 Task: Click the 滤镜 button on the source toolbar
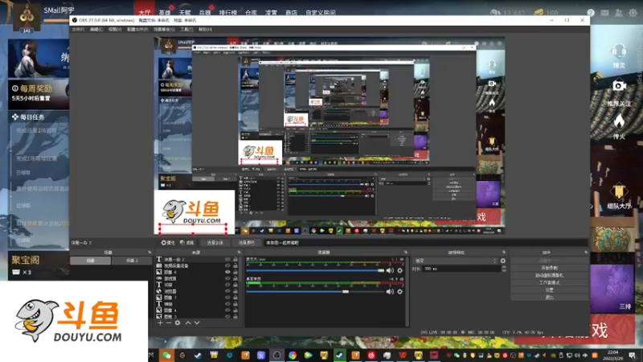click(x=186, y=243)
